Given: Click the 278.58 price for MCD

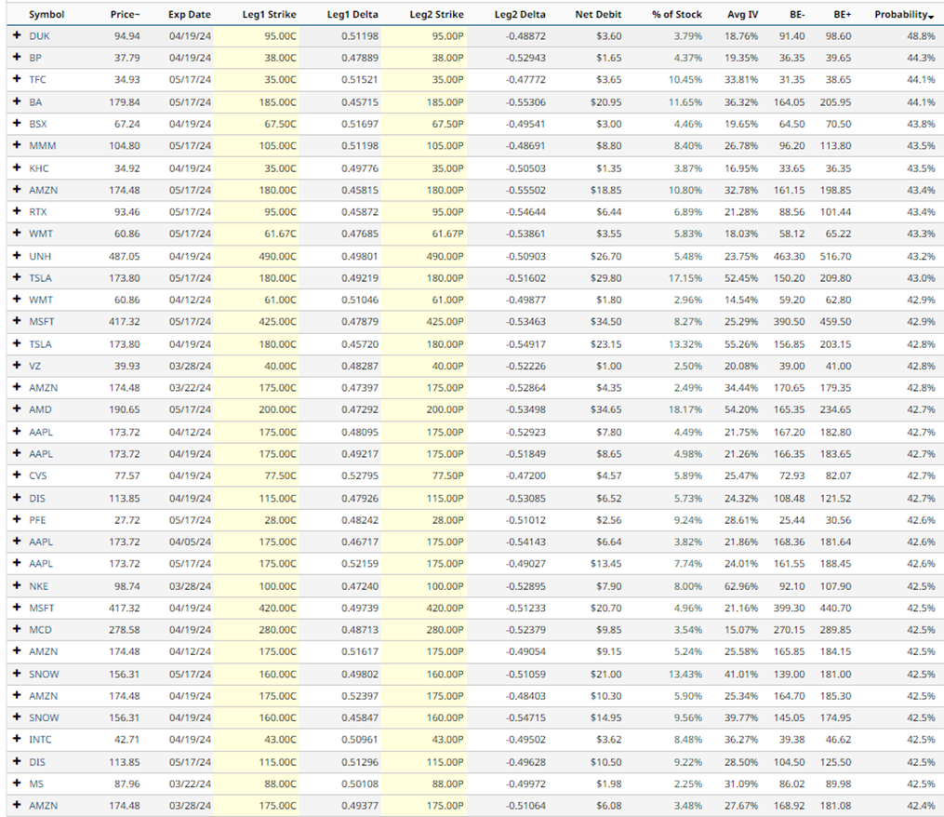Looking at the screenshot, I should [x=124, y=630].
